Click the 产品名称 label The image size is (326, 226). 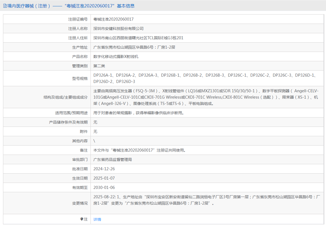tap(80, 57)
